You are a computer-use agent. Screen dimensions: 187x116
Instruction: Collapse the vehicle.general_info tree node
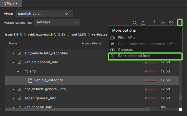(13, 62)
